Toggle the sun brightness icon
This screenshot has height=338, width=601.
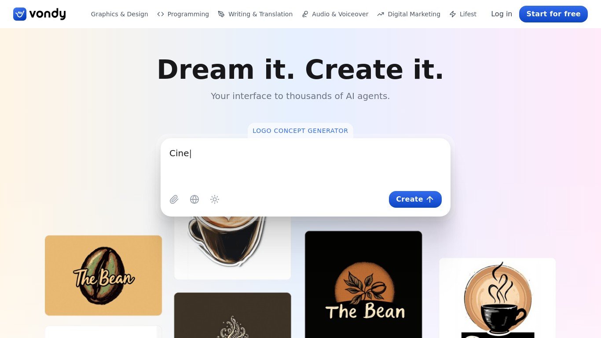point(215,199)
